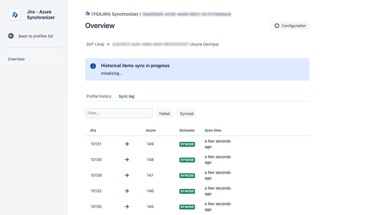The height and width of the screenshot is (215, 383).
Task: Toggle the Failed filter button
Action: 165,113
